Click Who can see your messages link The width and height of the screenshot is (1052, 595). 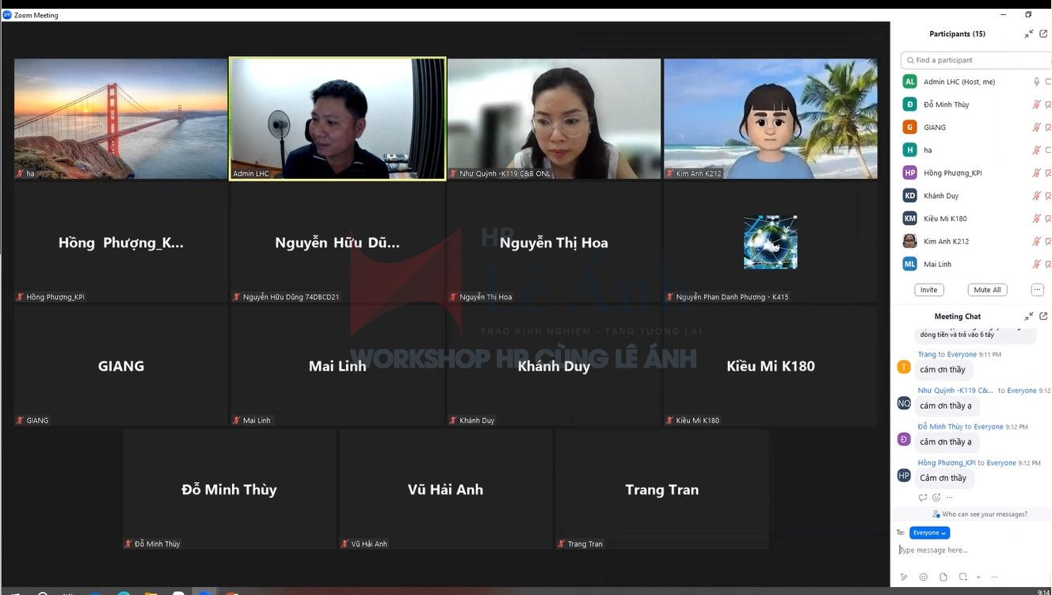[x=983, y=514]
